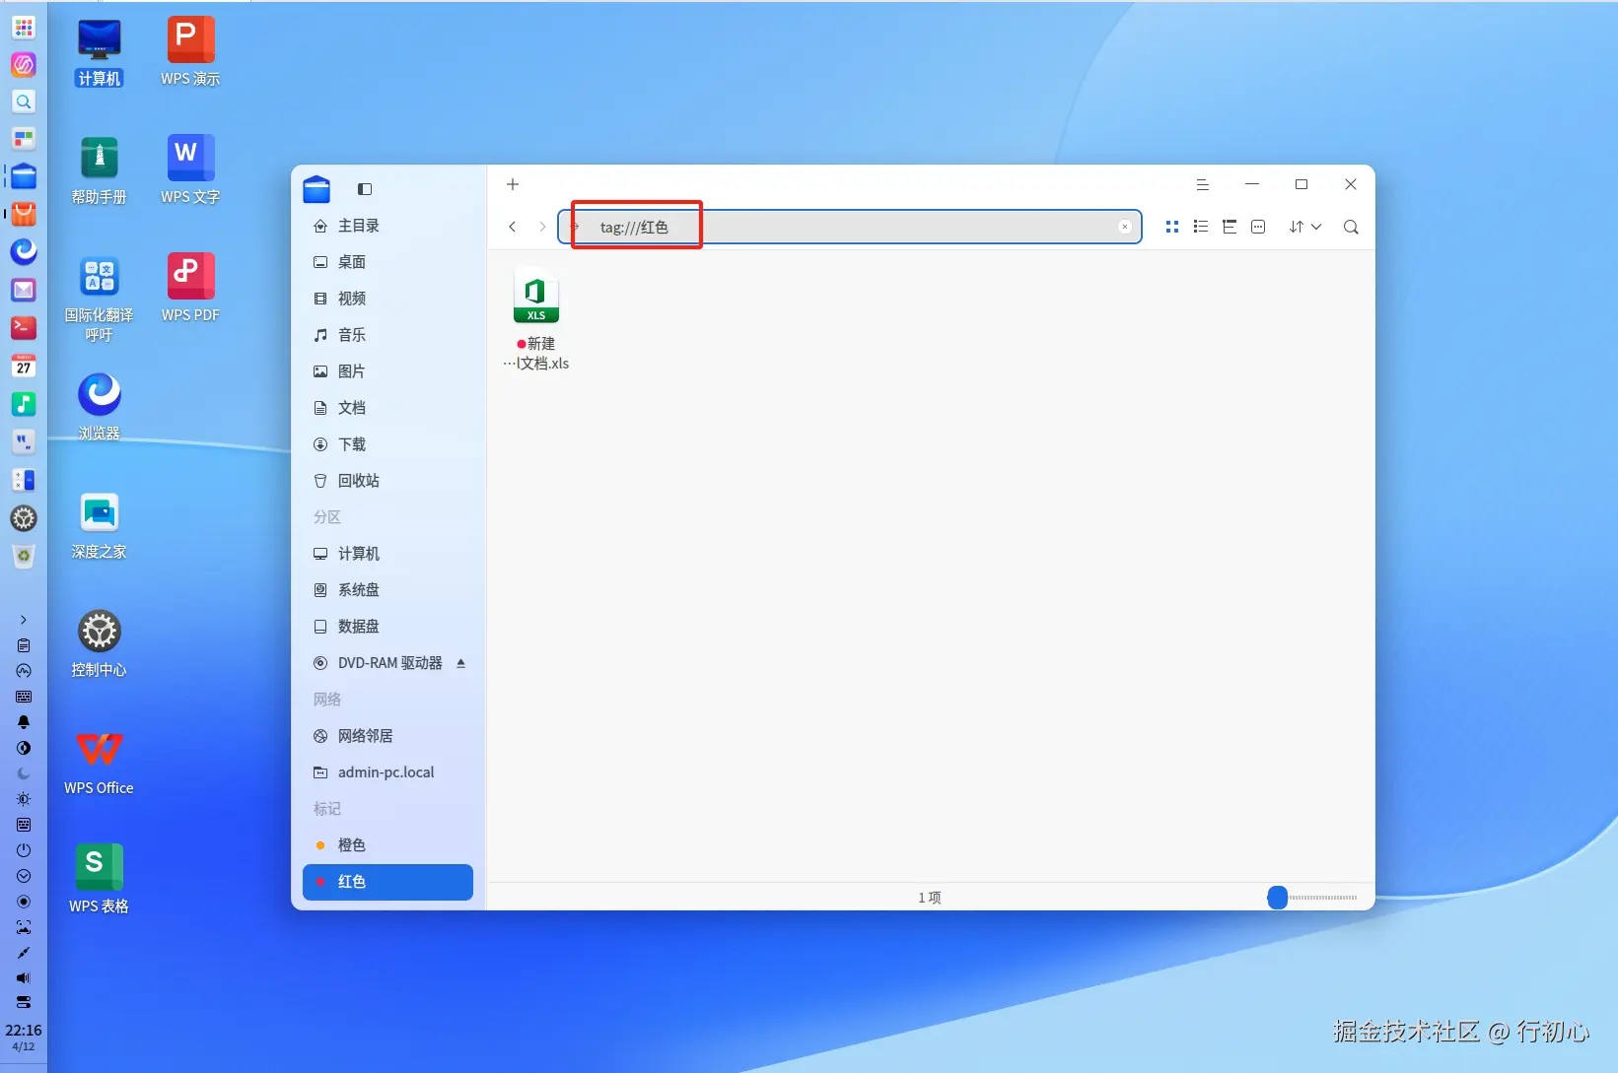Launch the terminal from the dock

point(24,327)
